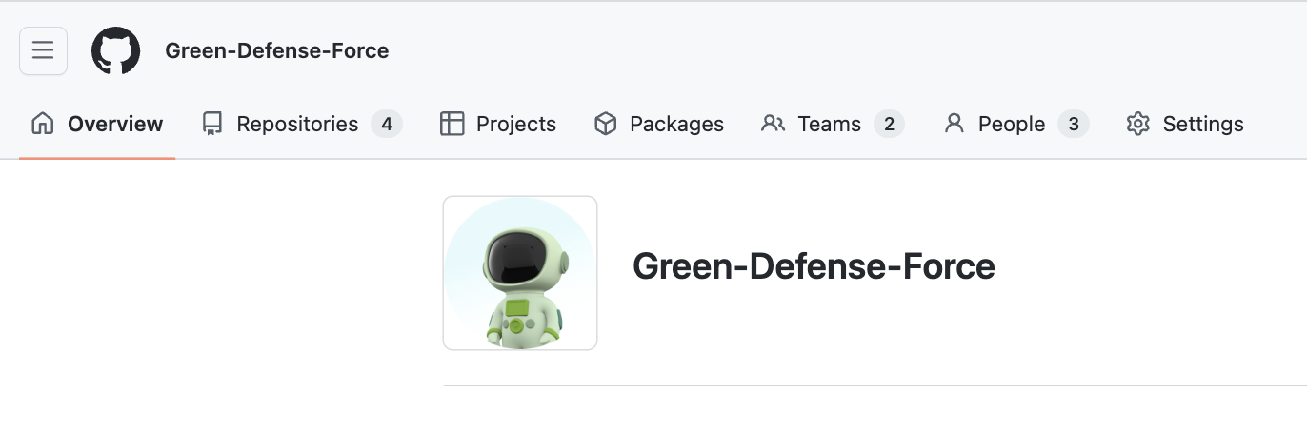
Task: Click the Overview home icon
Action: [x=43, y=124]
